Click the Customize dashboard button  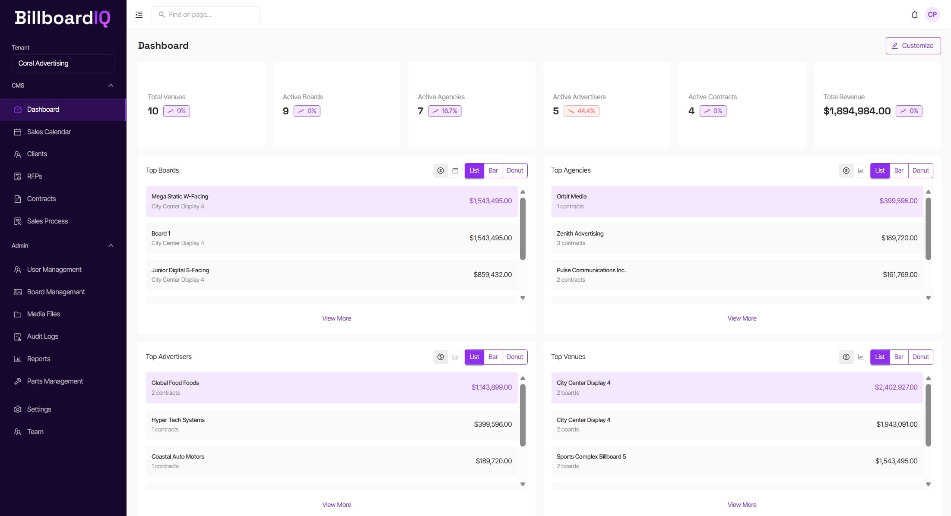(x=913, y=46)
